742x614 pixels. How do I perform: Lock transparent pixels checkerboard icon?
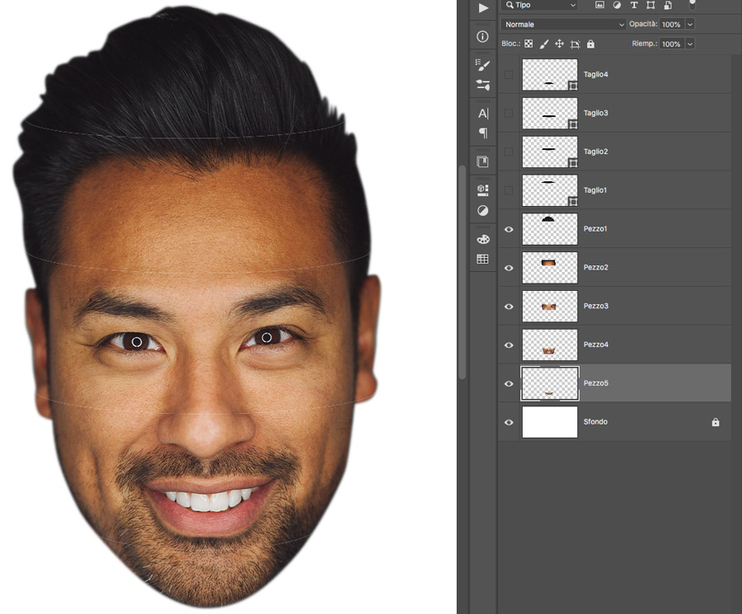tap(528, 44)
